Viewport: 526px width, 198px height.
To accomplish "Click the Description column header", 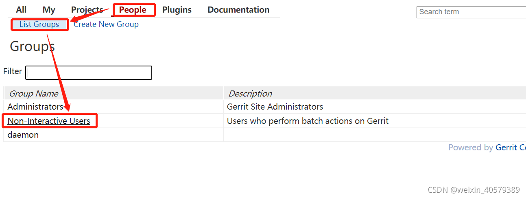I will click(x=250, y=94).
